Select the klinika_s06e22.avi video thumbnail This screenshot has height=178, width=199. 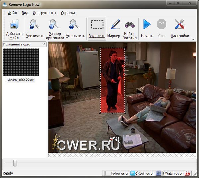click(21, 63)
